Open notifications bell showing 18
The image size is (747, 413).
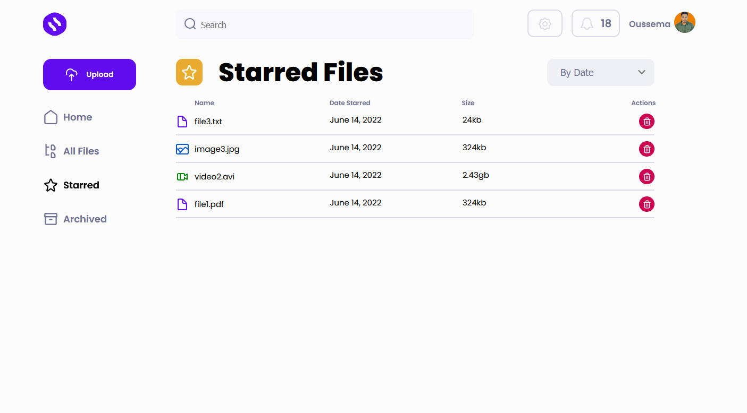coord(595,24)
